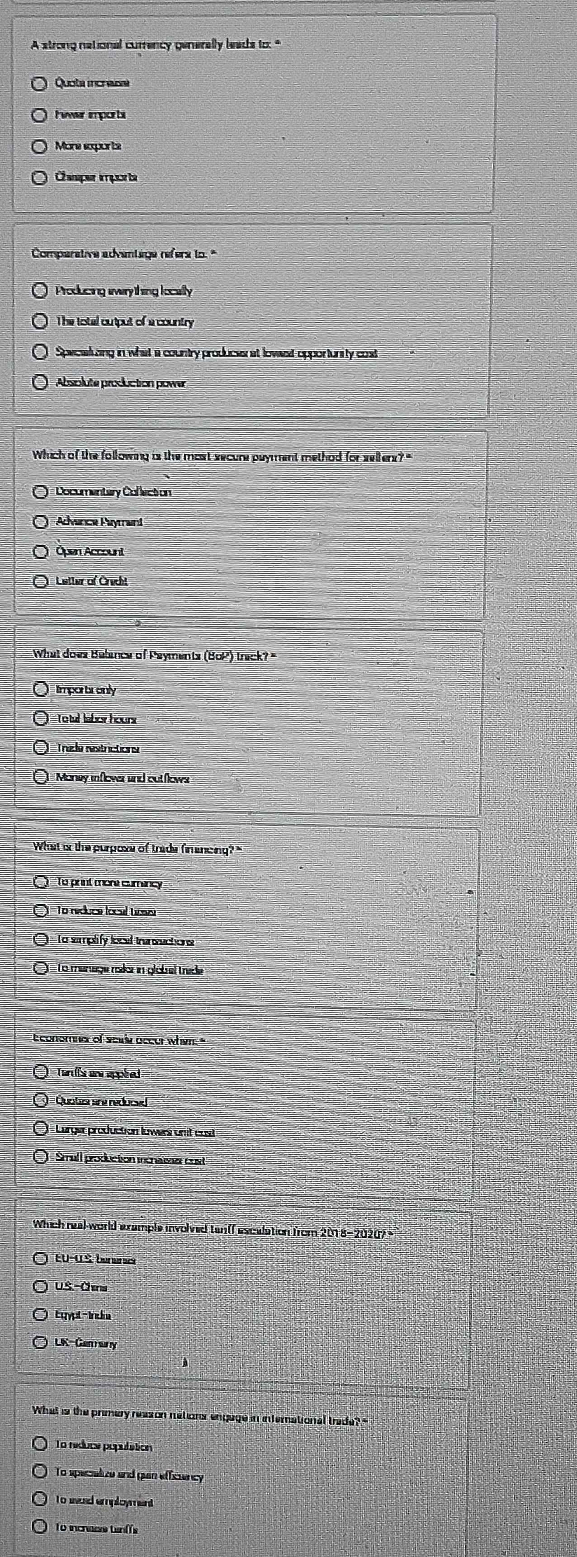Select the lowest opportunity cost specializing answer
Image resolution: width=577 pixels, height=1557 pixels.
click(x=40, y=352)
